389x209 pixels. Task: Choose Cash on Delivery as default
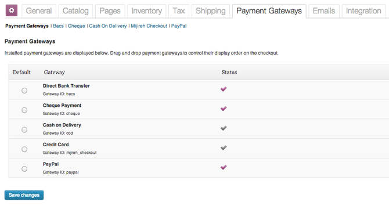click(24, 129)
